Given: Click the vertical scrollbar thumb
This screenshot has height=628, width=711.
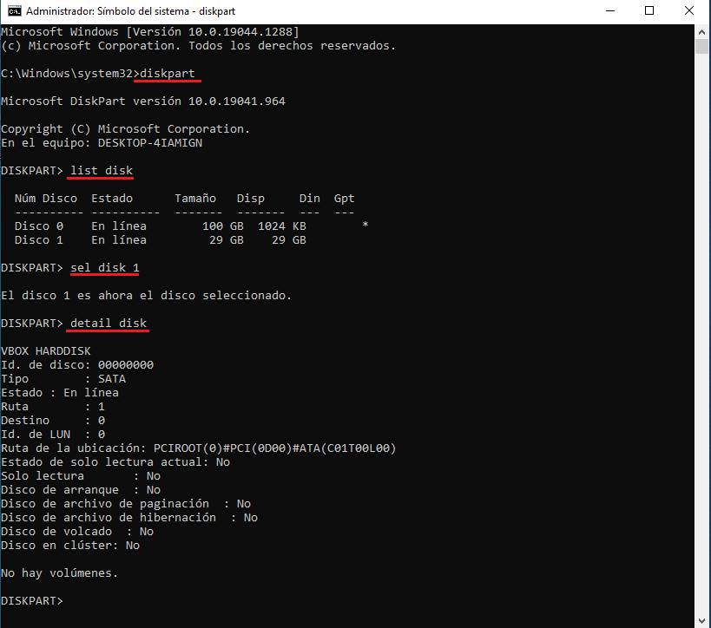Looking at the screenshot, I should pyautogui.click(x=702, y=47).
